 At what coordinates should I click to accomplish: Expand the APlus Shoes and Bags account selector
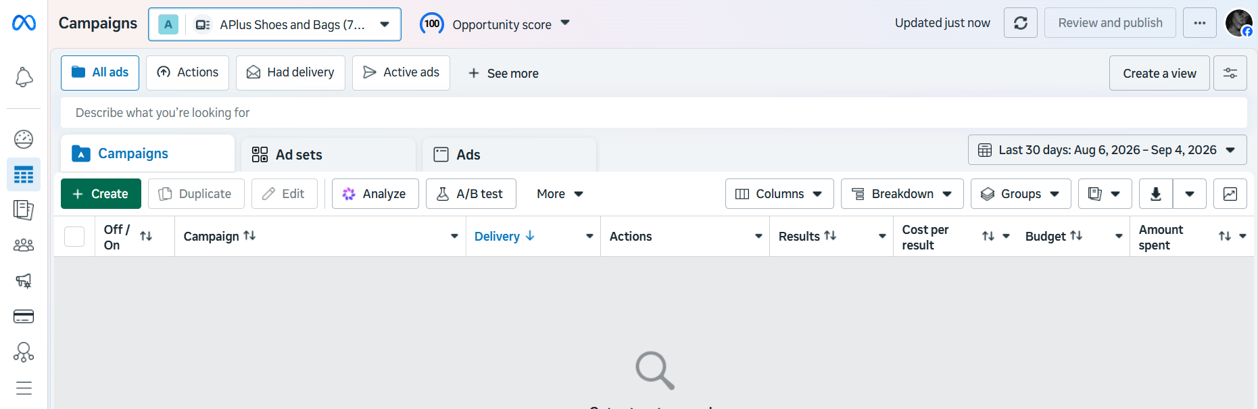[274, 24]
